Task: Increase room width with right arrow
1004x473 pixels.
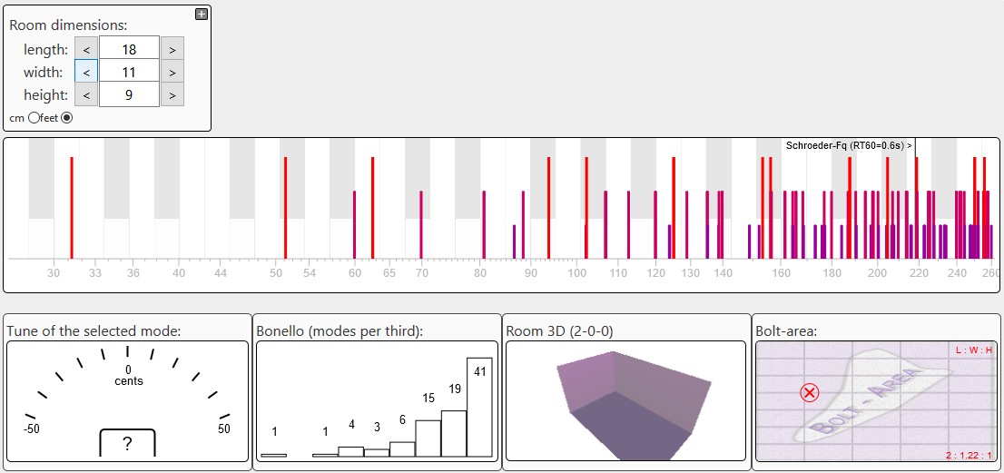Action: tap(172, 72)
